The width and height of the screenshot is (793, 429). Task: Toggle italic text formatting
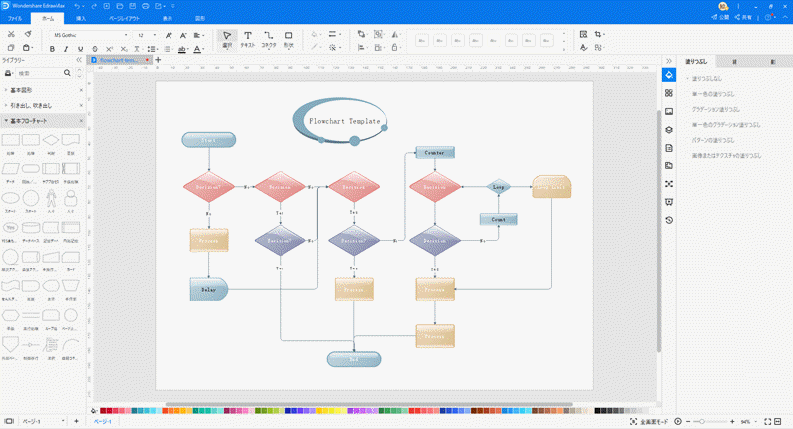[x=66, y=48]
